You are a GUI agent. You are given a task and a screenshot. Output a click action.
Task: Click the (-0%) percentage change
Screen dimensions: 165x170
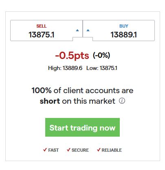pyautogui.click(x=101, y=55)
